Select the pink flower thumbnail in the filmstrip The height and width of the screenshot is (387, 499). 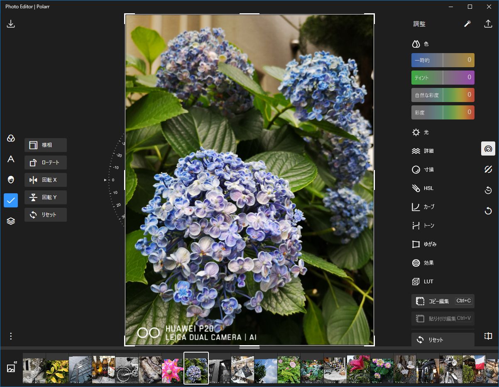pos(172,368)
